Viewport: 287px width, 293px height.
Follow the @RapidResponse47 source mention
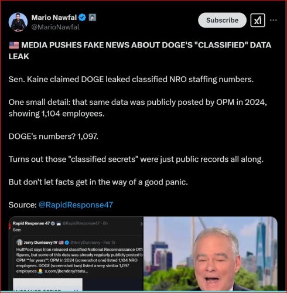tap(76, 205)
